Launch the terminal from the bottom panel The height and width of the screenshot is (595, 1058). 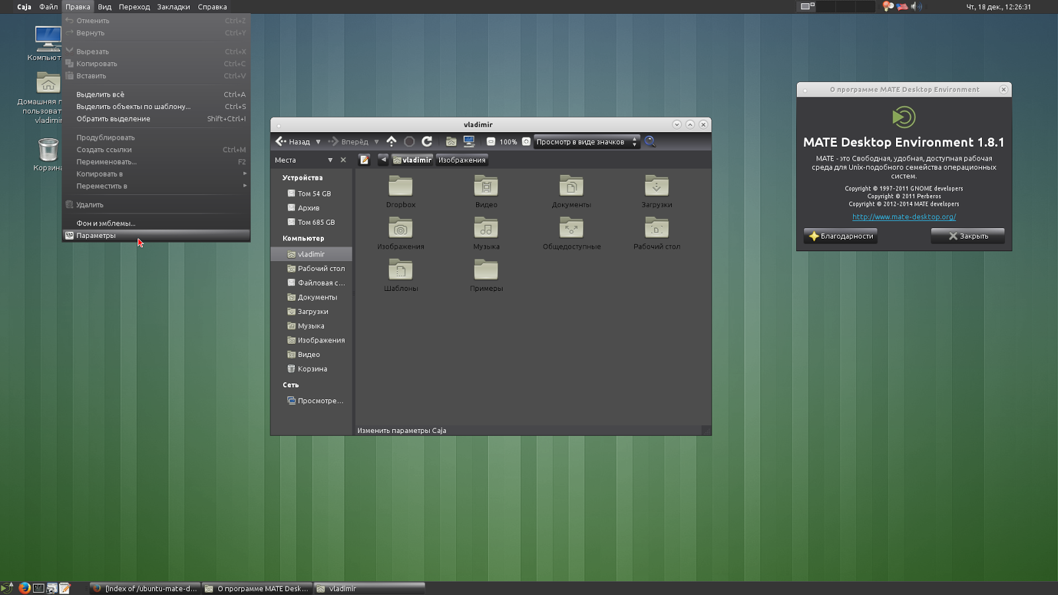[38, 588]
